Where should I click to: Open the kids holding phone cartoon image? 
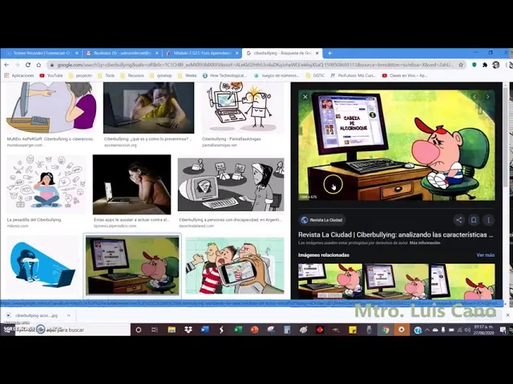pos(235,266)
